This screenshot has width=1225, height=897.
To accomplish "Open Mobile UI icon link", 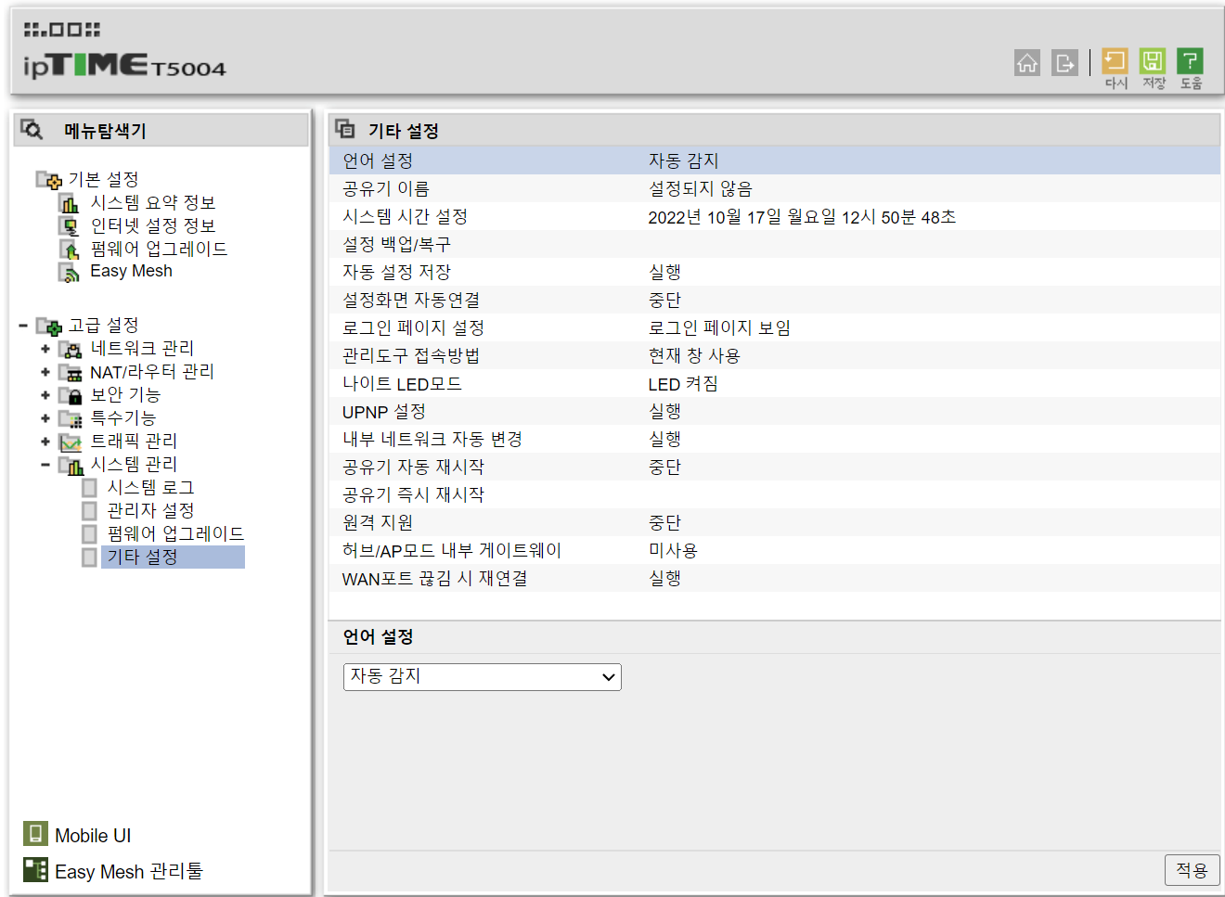I will pos(35,833).
